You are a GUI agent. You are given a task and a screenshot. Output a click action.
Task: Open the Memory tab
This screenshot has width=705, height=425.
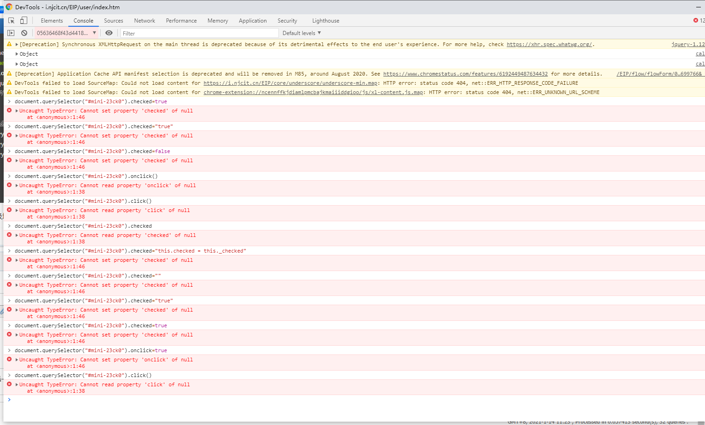pos(218,21)
